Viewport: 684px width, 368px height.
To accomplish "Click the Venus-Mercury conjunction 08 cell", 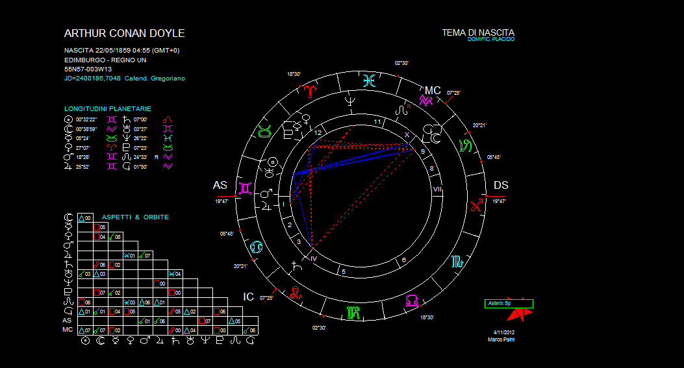I will click(116, 237).
